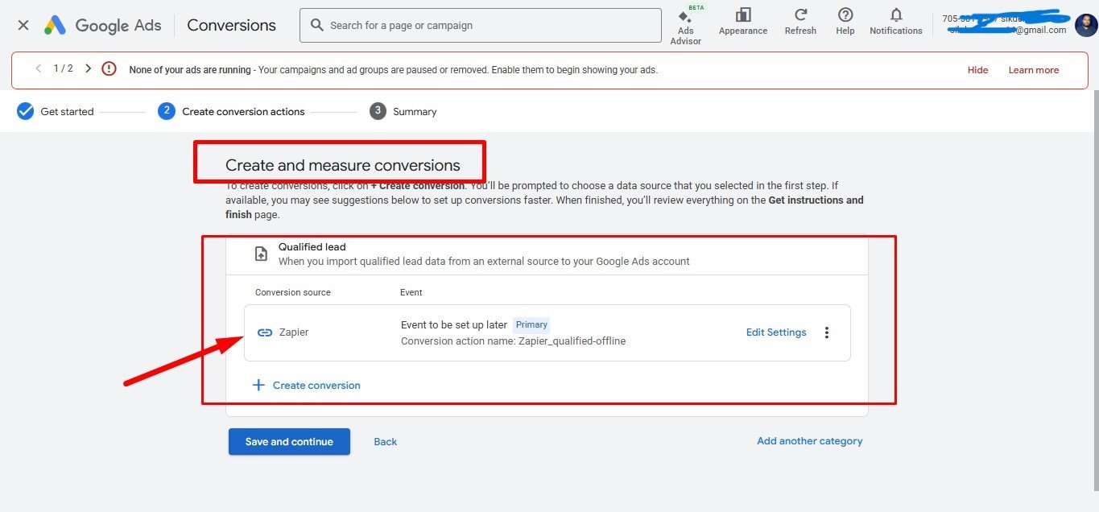1099x512 pixels.
Task: Refresh the page with Refresh icon
Action: coord(800,22)
